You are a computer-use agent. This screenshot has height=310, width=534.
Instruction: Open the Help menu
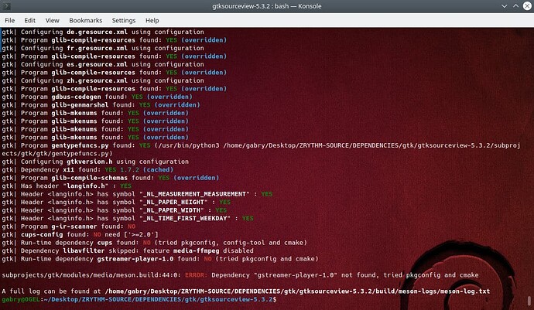pos(152,20)
